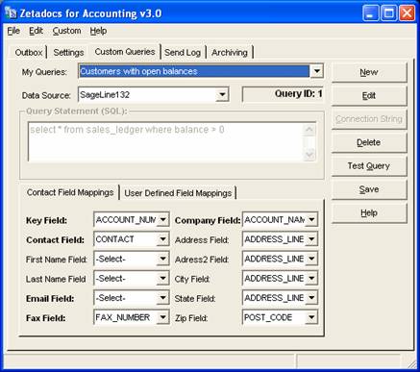Click the Help button on right panel
Image resolution: width=420 pixels, height=372 pixels.
point(369,212)
